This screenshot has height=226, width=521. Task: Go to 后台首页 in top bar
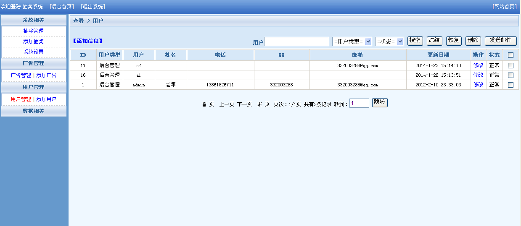(62, 7)
